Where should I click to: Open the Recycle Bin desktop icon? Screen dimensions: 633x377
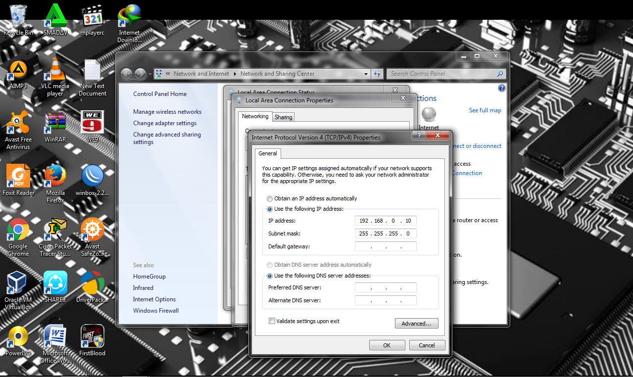coord(18,20)
